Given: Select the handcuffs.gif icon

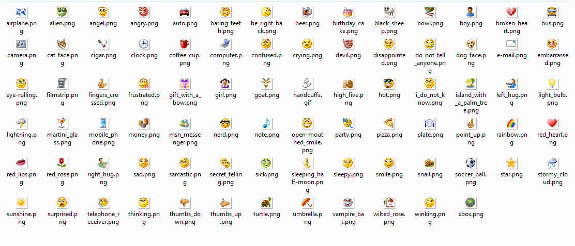Looking at the screenshot, I should click(x=307, y=84).
